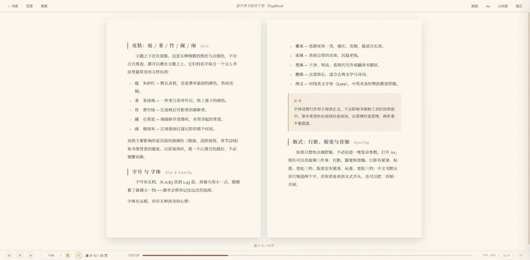Viewport: 530px width, 260px height.
Task: Click the 22:16 clock pill
Action: coord(506,255)
